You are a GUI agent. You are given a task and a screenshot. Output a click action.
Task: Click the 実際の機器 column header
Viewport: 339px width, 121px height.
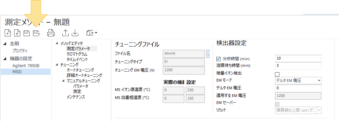point(174,82)
